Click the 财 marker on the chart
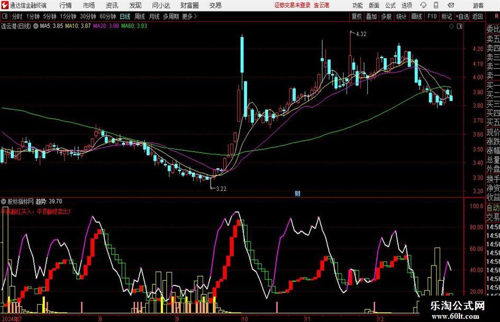This screenshot has height=322, width=500. [297, 193]
